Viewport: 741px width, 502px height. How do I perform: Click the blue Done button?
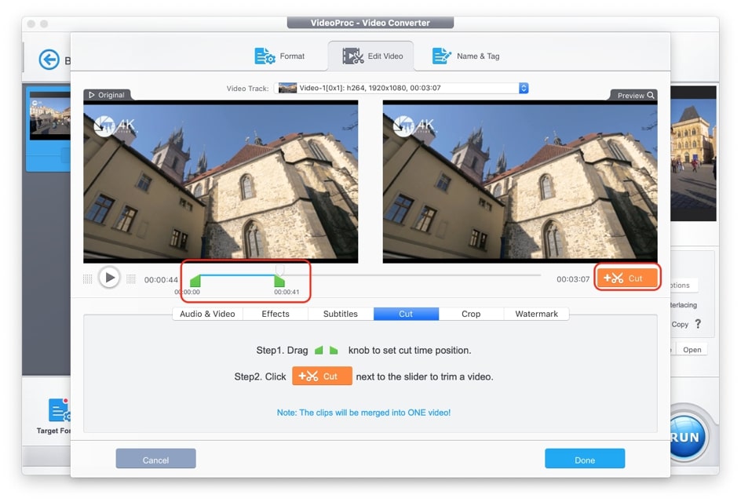(x=585, y=459)
